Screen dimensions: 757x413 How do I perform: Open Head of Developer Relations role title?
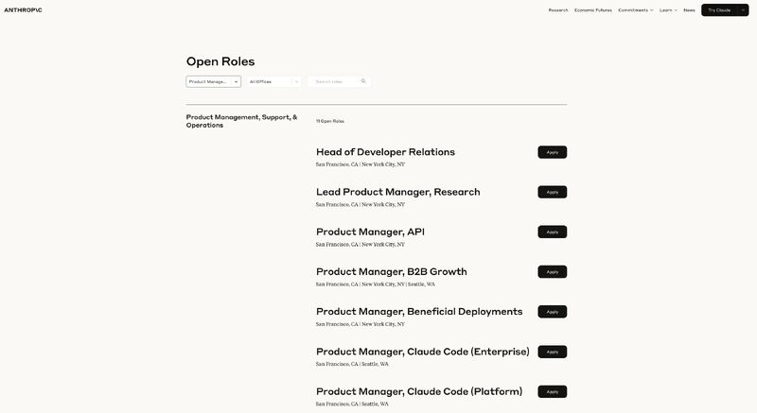coord(385,152)
